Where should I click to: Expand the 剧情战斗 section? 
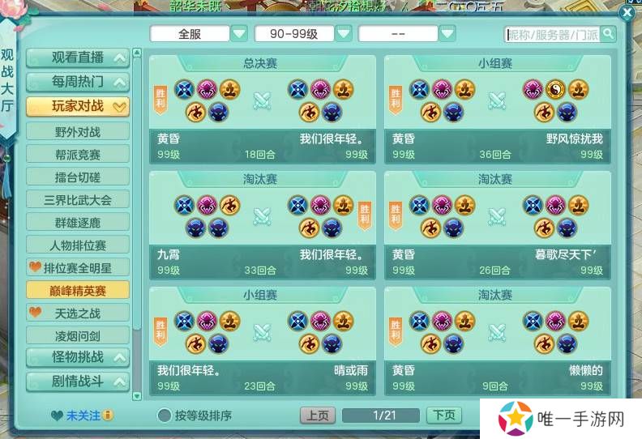[x=78, y=381]
